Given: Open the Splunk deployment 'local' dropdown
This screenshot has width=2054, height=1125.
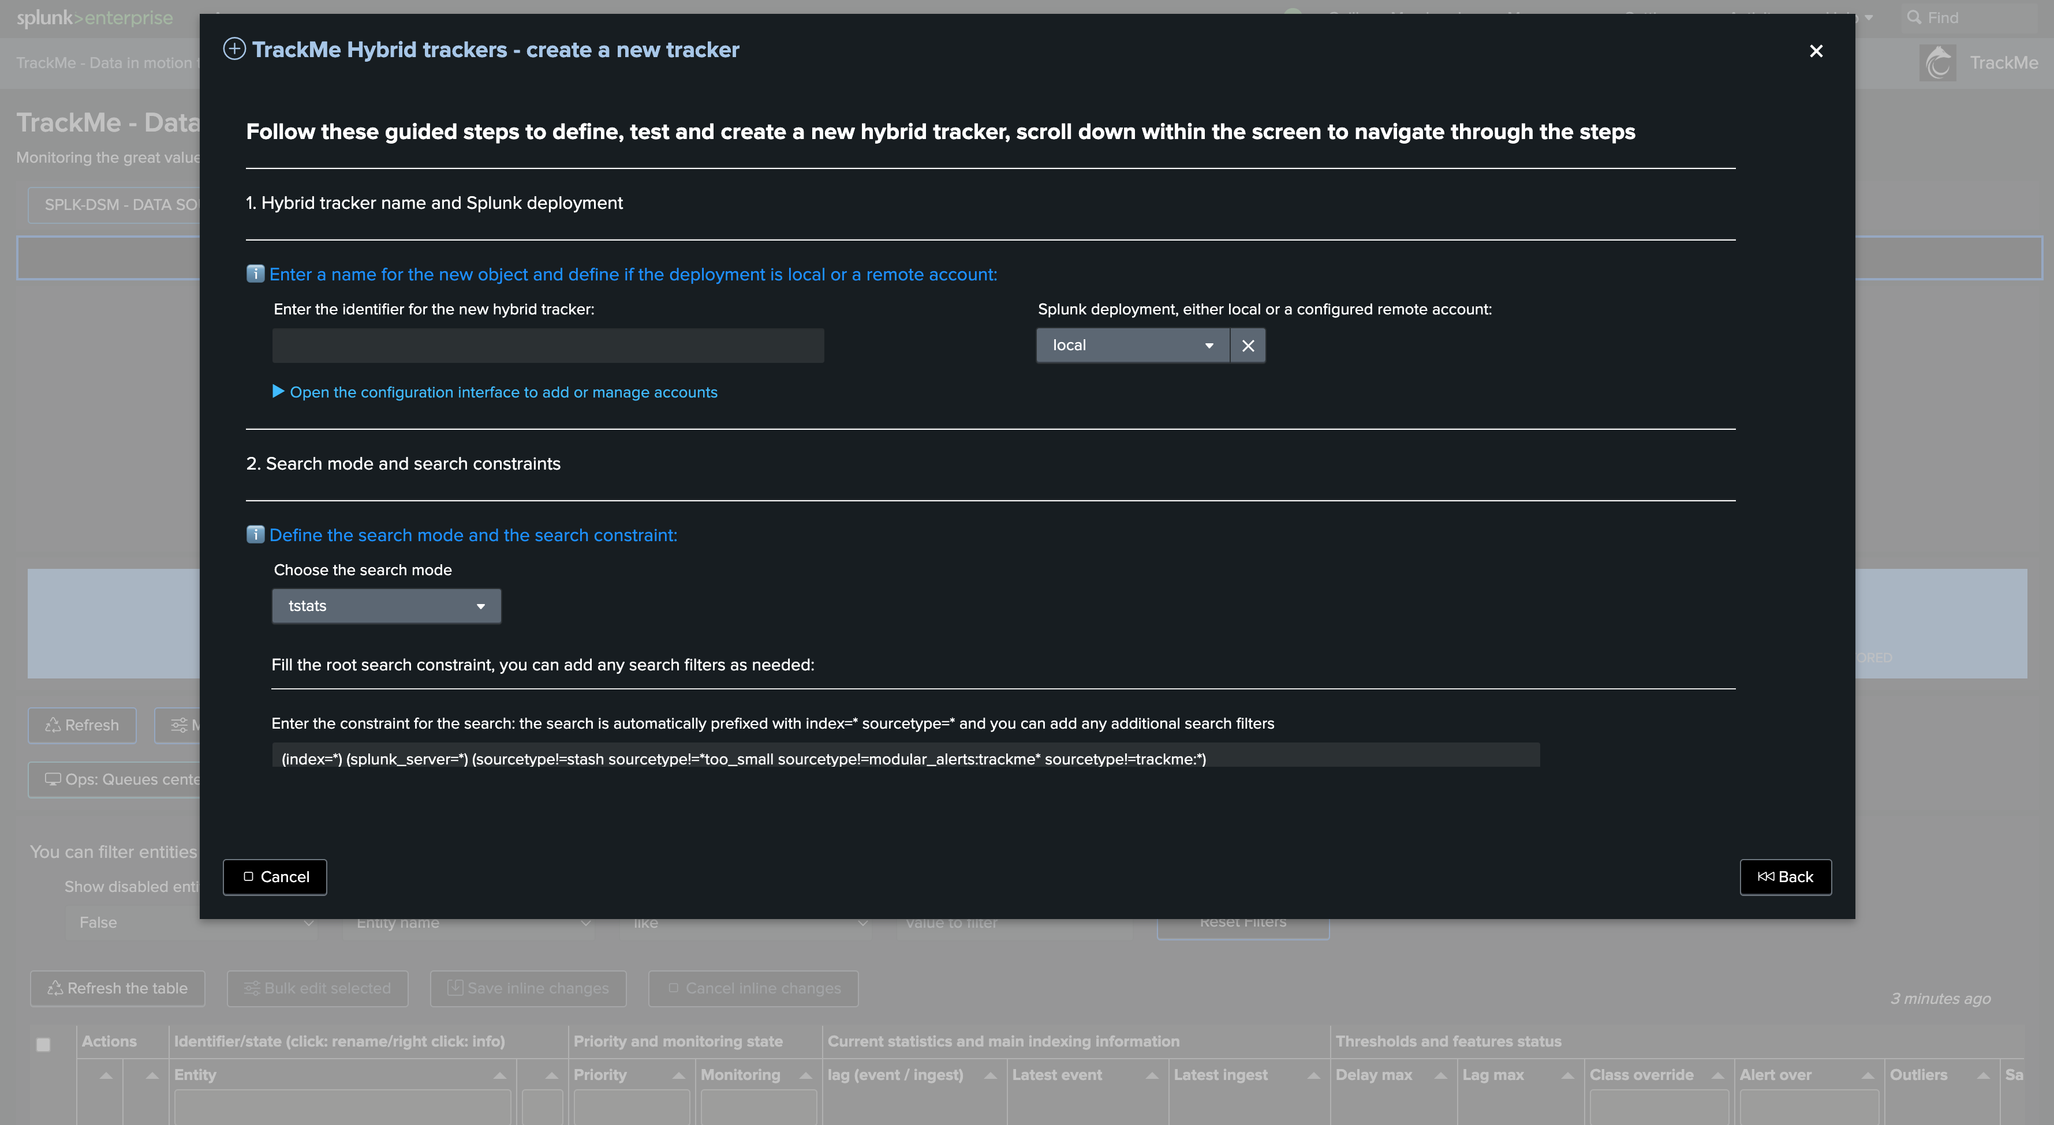Looking at the screenshot, I should pyautogui.click(x=1132, y=346).
